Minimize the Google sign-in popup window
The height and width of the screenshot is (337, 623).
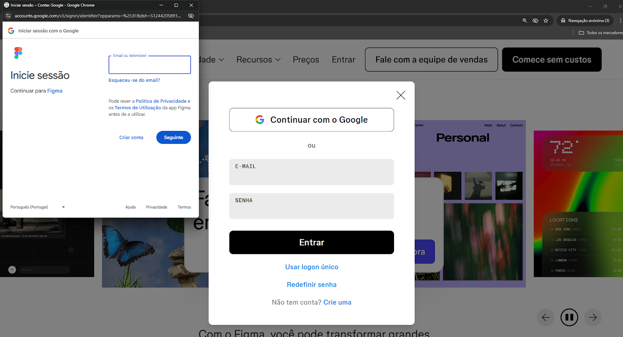(161, 5)
